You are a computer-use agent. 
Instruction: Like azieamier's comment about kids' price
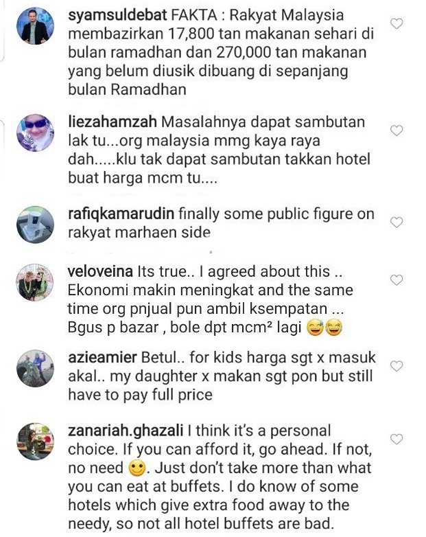click(397, 366)
